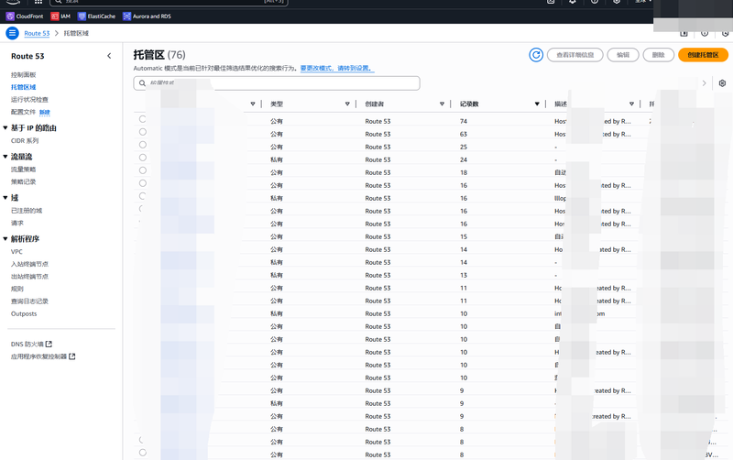Open 入站终端节点 in the sidebar
Screen dimensions: 733x460
tap(29, 264)
